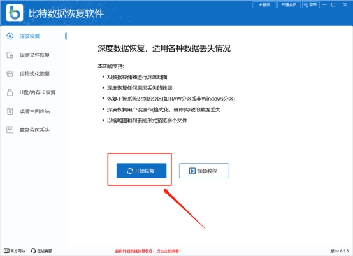Select the 误清空回收站 trash icon
This screenshot has width=353, height=256.
click(x=10, y=111)
